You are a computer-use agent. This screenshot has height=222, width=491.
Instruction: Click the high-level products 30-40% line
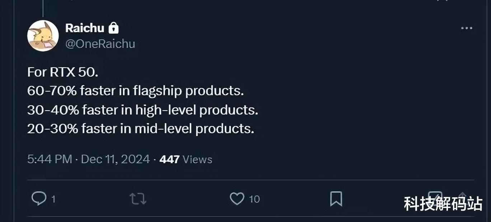point(142,110)
